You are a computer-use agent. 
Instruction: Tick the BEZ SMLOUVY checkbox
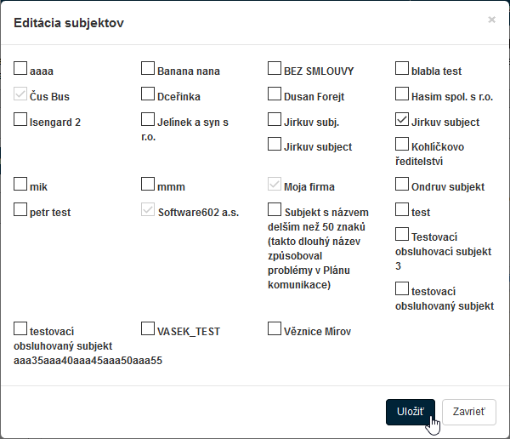click(275, 69)
